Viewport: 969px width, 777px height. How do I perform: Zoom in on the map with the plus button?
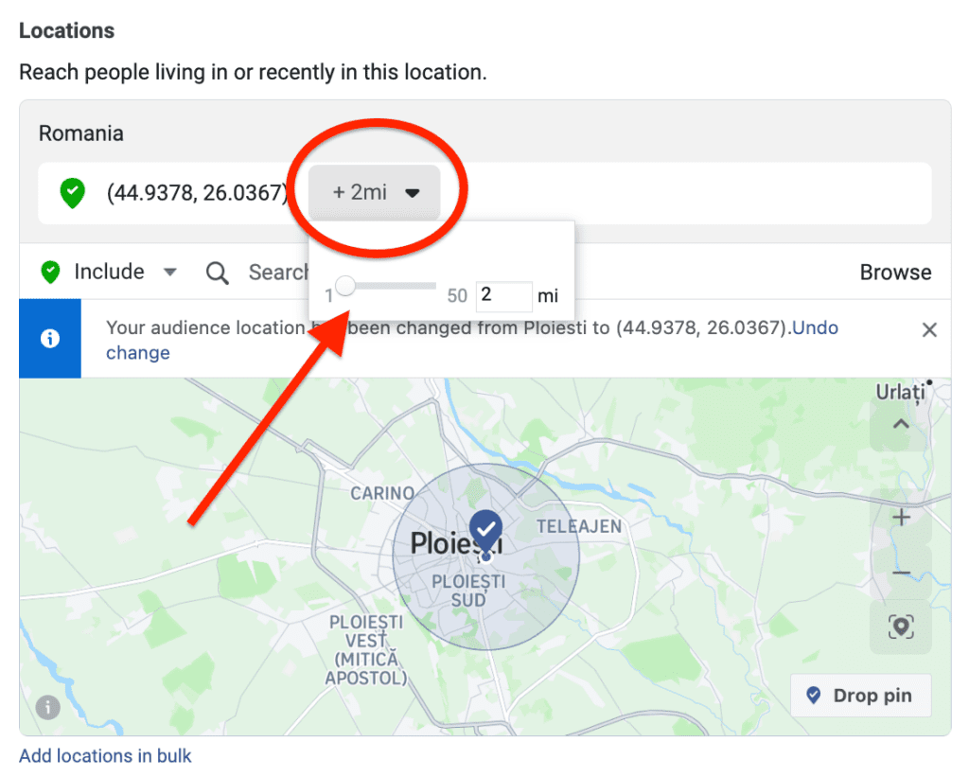[901, 517]
